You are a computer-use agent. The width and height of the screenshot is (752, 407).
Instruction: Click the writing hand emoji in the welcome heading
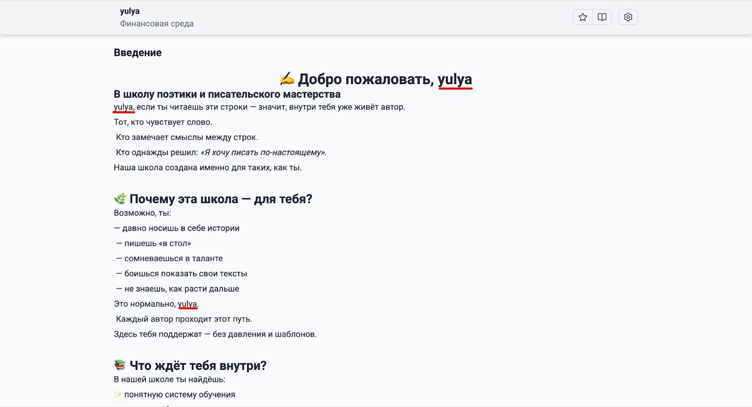tap(287, 79)
